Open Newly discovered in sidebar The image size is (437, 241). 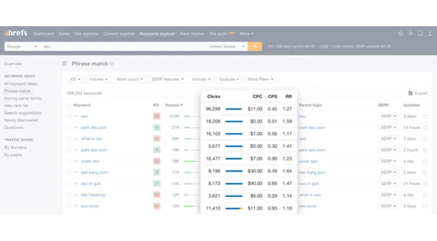[21, 120]
